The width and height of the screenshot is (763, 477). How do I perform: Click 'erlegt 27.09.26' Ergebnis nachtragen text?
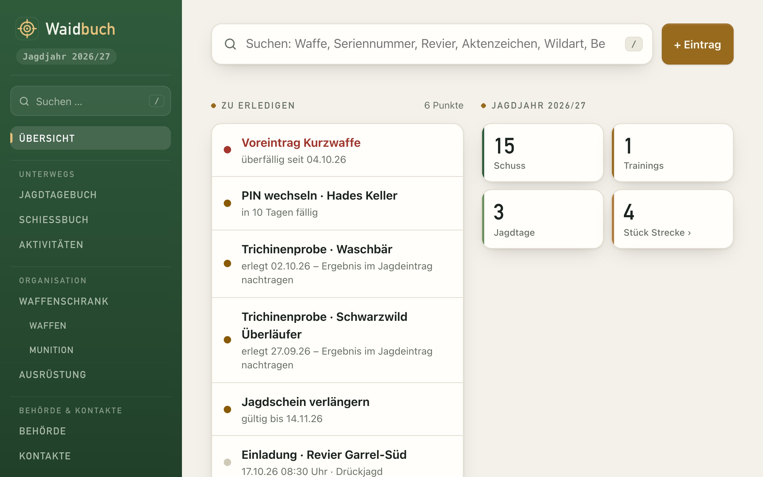337,358
